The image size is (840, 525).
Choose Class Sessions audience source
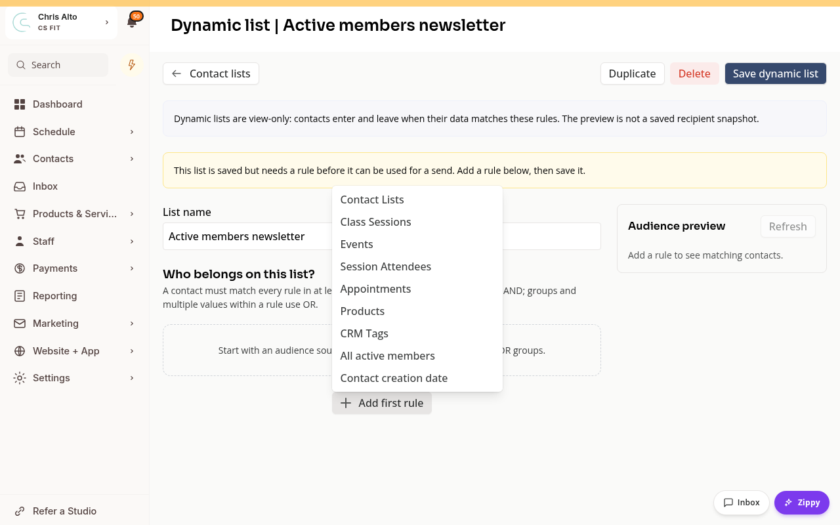click(x=417, y=222)
